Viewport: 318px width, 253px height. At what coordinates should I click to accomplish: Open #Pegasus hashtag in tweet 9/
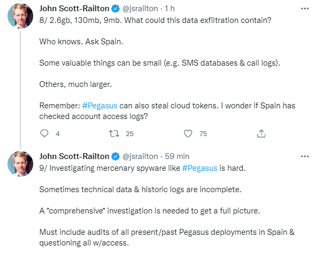[x=200, y=168]
